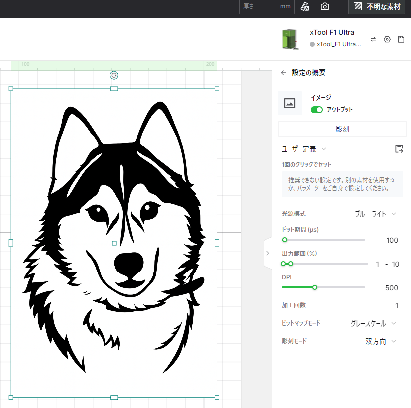Viewport: 411px width, 408px height.
Task: Click the auto-measure thickness icon
Action: [x=305, y=7]
